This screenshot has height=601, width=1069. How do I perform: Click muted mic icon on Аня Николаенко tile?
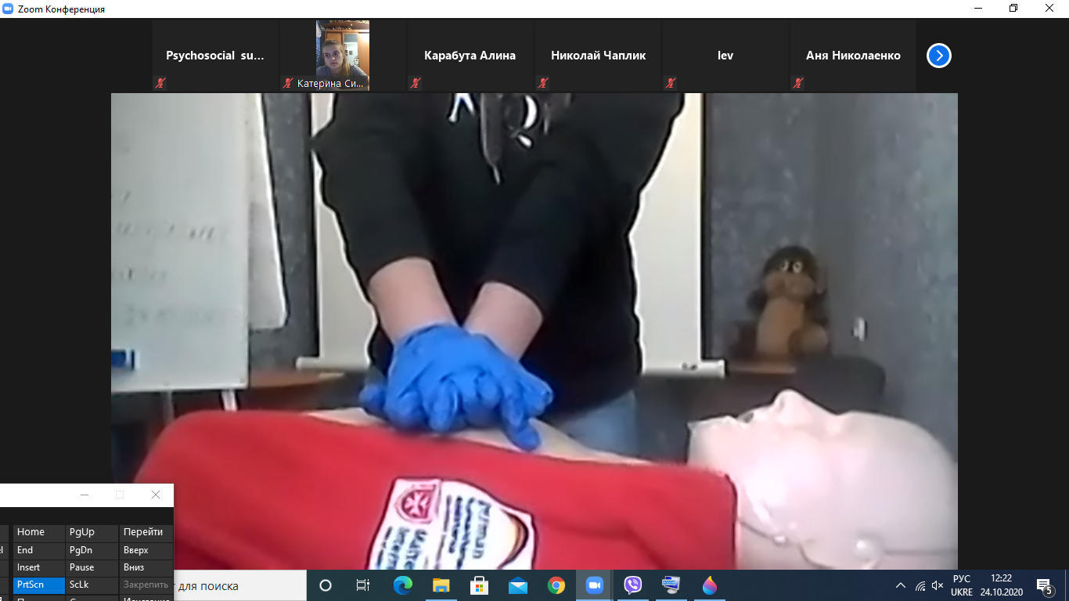[x=797, y=83]
